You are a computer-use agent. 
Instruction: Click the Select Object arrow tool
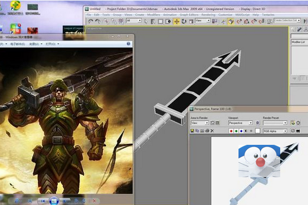(146, 21)
